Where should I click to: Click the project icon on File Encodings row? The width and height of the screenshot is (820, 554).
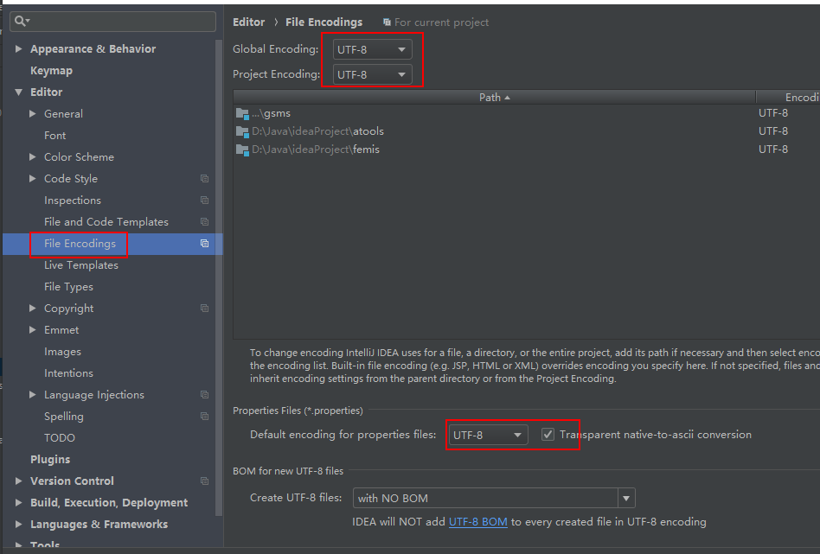click(x=204, y=244)
